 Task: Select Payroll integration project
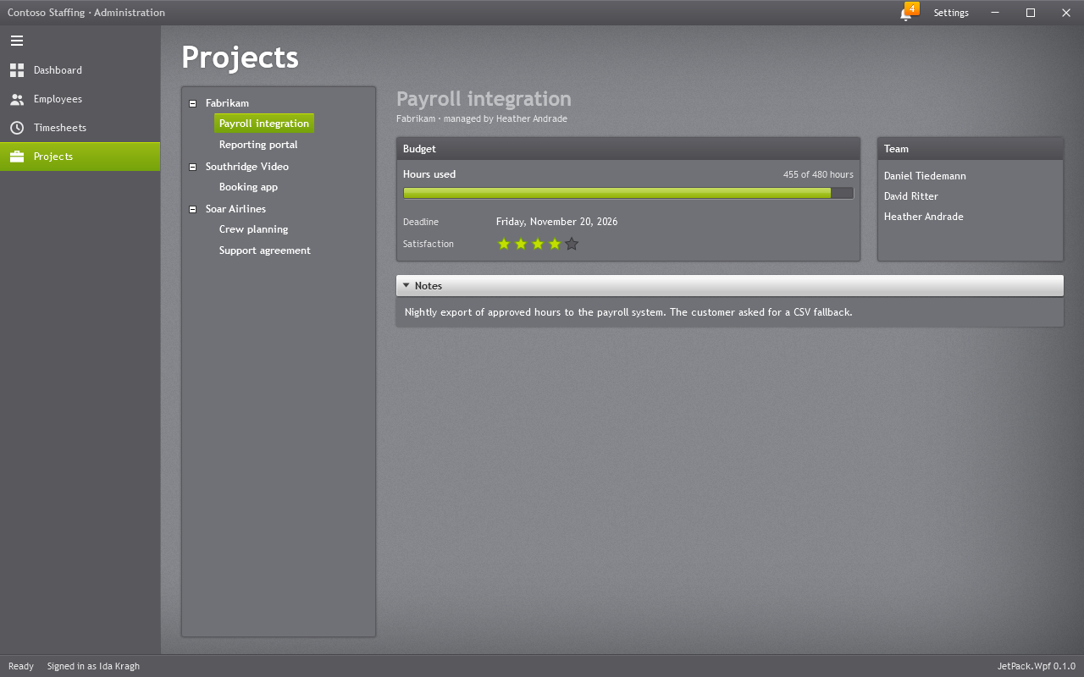pyautogui.click(x=264, y=124)
